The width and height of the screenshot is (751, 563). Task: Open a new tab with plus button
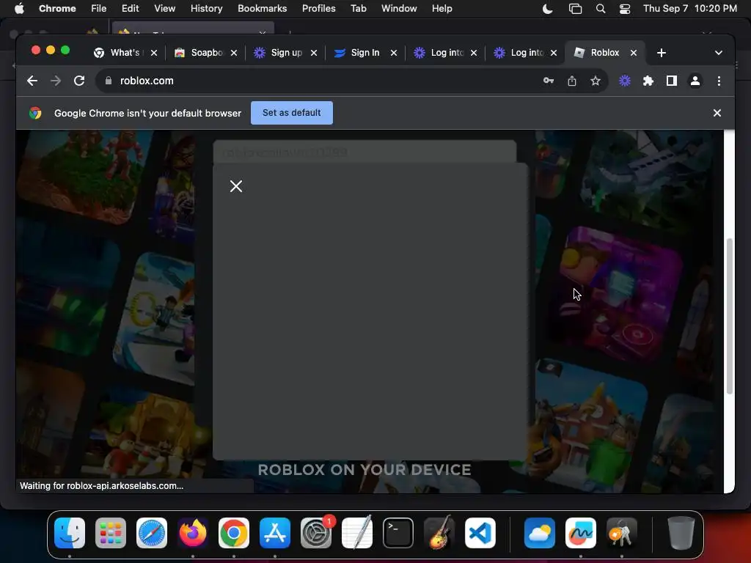(661, 53)
